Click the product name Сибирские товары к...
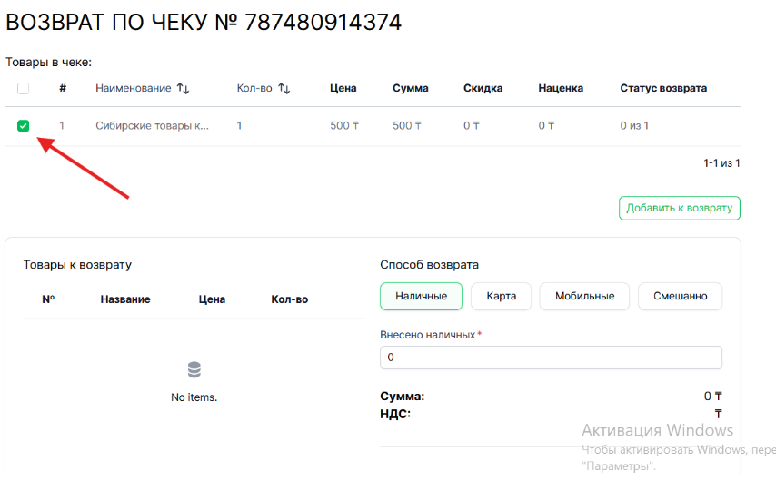776x480 pixels. coord(153,126)
